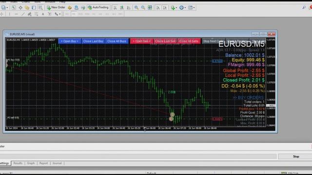This screenshot has width=312, height=175.
Task: Show the Terminal panel icon
Action: pos(34,8)
